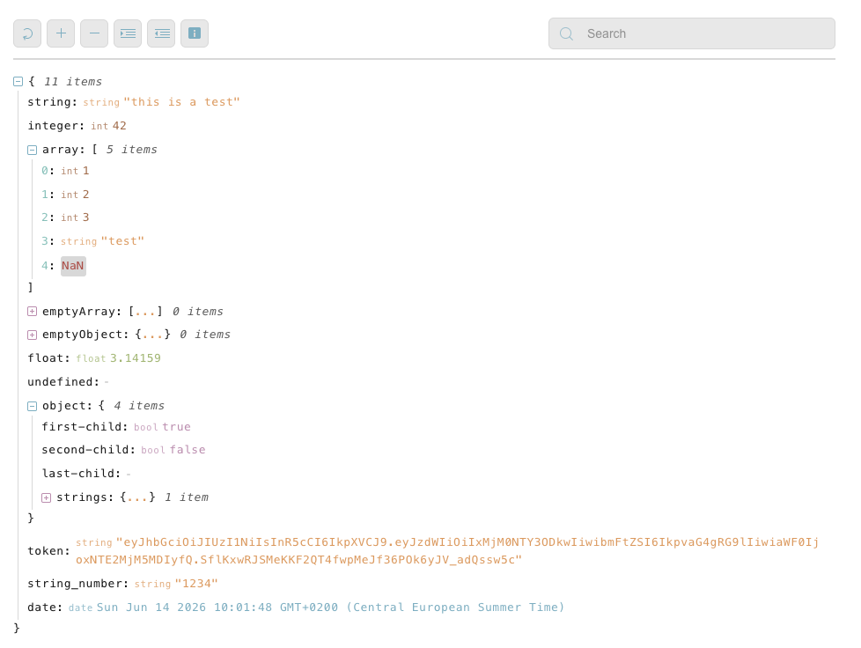Screen dimensions: 861x648
Task: Click the decrease indent toolbar icon
Action: click(161, 33)
